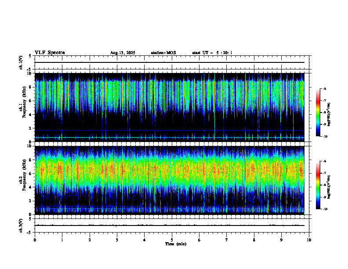The height and width of the screenshot is (269, 348).
Task: Click time axis tick label "5"
Action: point(172,240)
